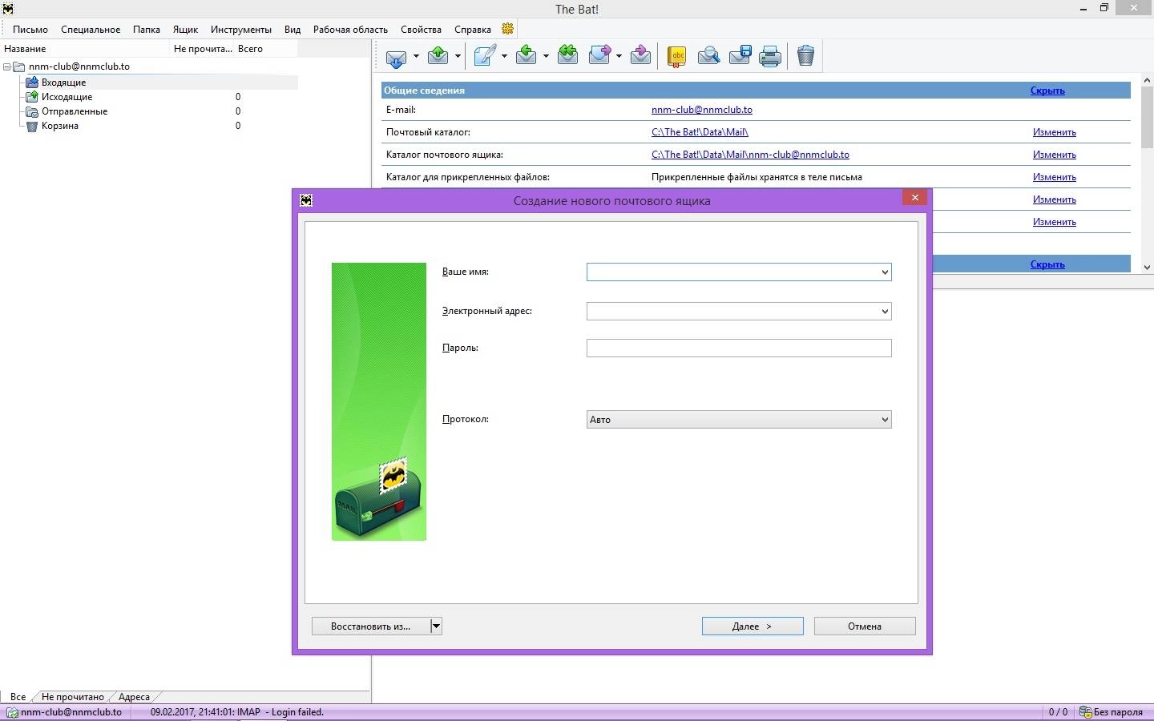
Task: Open the Ящик menu
Action: pos(185,30)
